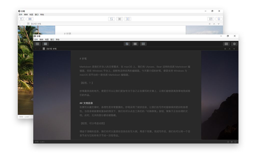The image size is (256, 153).
Task: Click split view icon in front dark toolbar
Action: coord(226,44)
